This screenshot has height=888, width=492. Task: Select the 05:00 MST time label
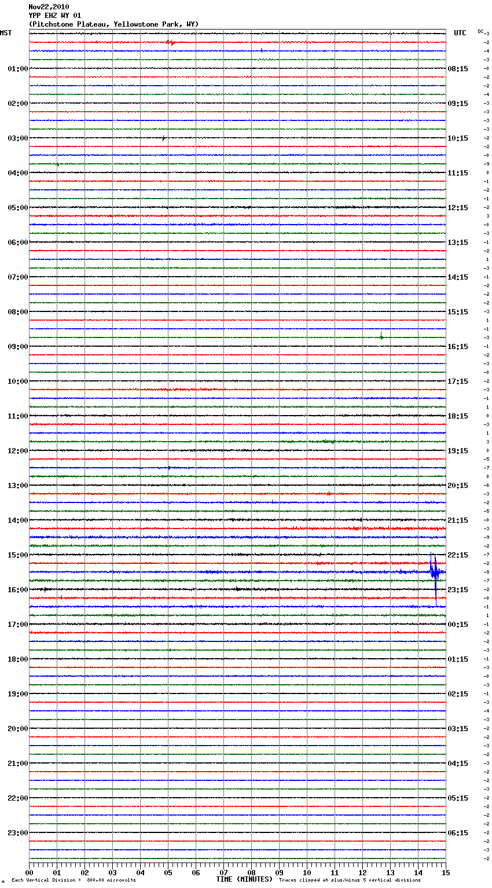pos(17,208)
